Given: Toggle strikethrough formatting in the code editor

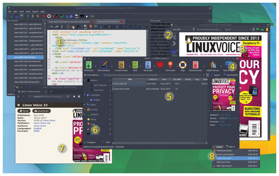Looking at the screenshot, I should coord(136,27).
